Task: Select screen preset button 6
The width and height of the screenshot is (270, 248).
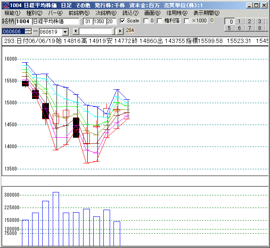Action: coord(239,28)
